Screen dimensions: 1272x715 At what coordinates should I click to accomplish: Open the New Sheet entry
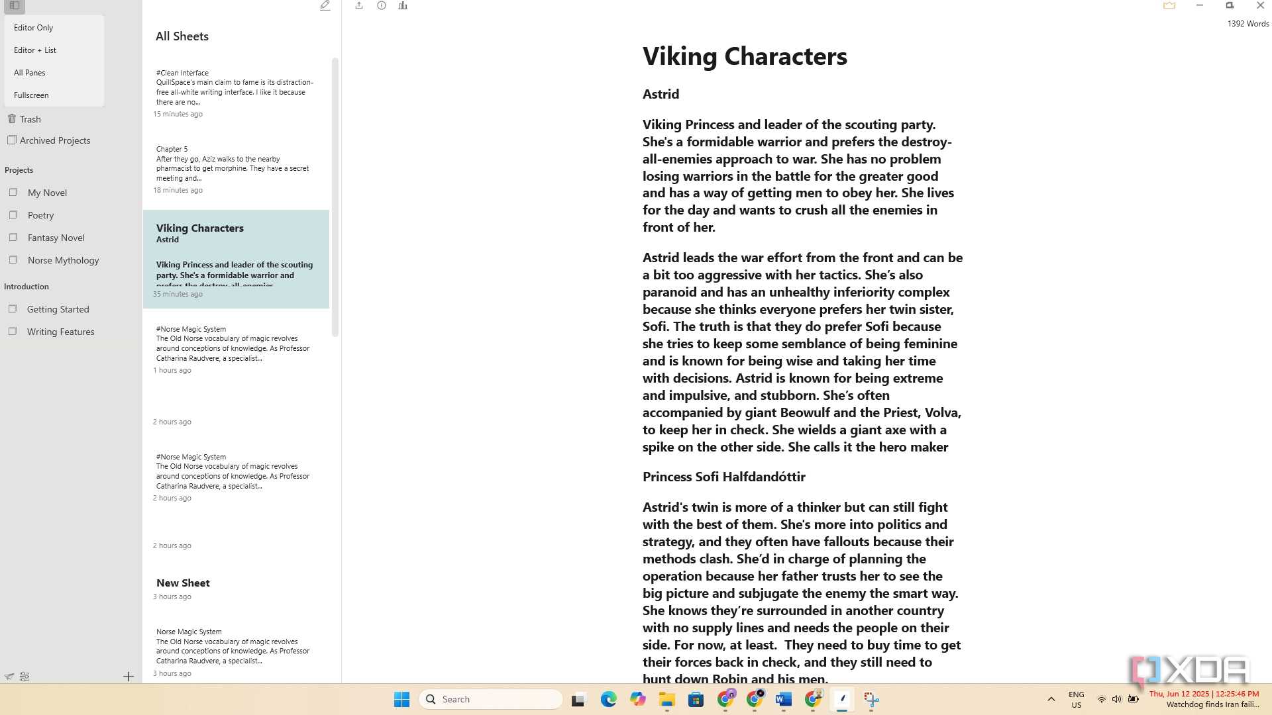click(x=236, y=589)
